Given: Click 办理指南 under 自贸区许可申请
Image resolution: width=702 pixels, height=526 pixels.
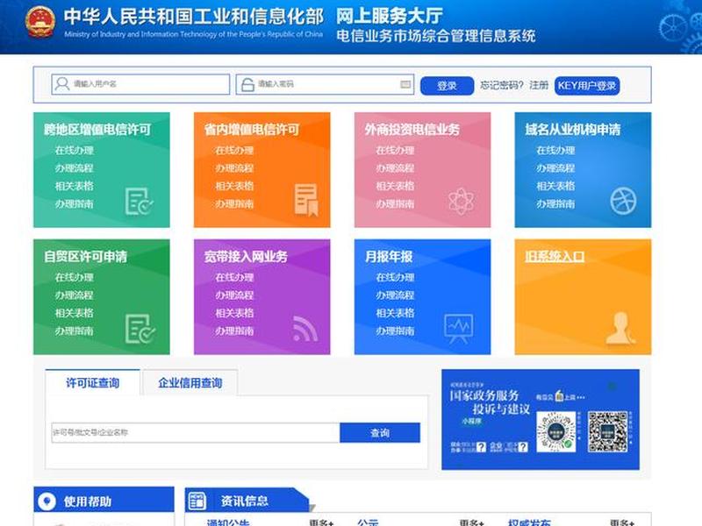Looking at the screenshot, I should [x=75, y=331].
